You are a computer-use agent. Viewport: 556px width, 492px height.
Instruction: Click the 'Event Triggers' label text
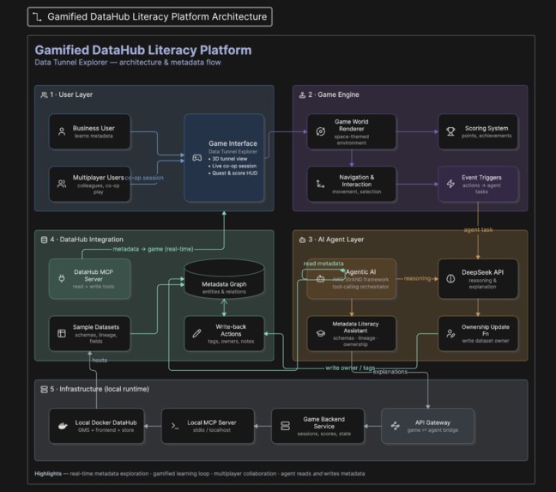[x=481, y=178]
